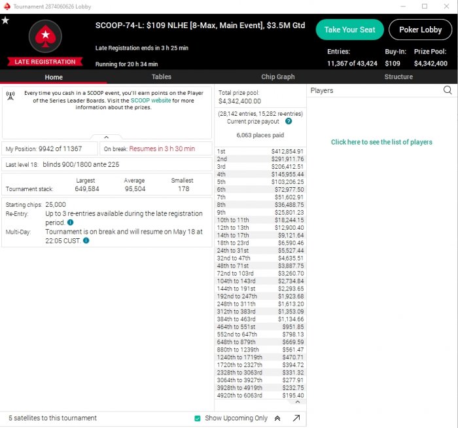Minimize the tournament lobby window

403,6
